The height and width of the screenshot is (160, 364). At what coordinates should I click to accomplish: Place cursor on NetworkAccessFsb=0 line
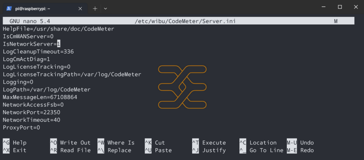pyautogui.click(x=33, y=105)
